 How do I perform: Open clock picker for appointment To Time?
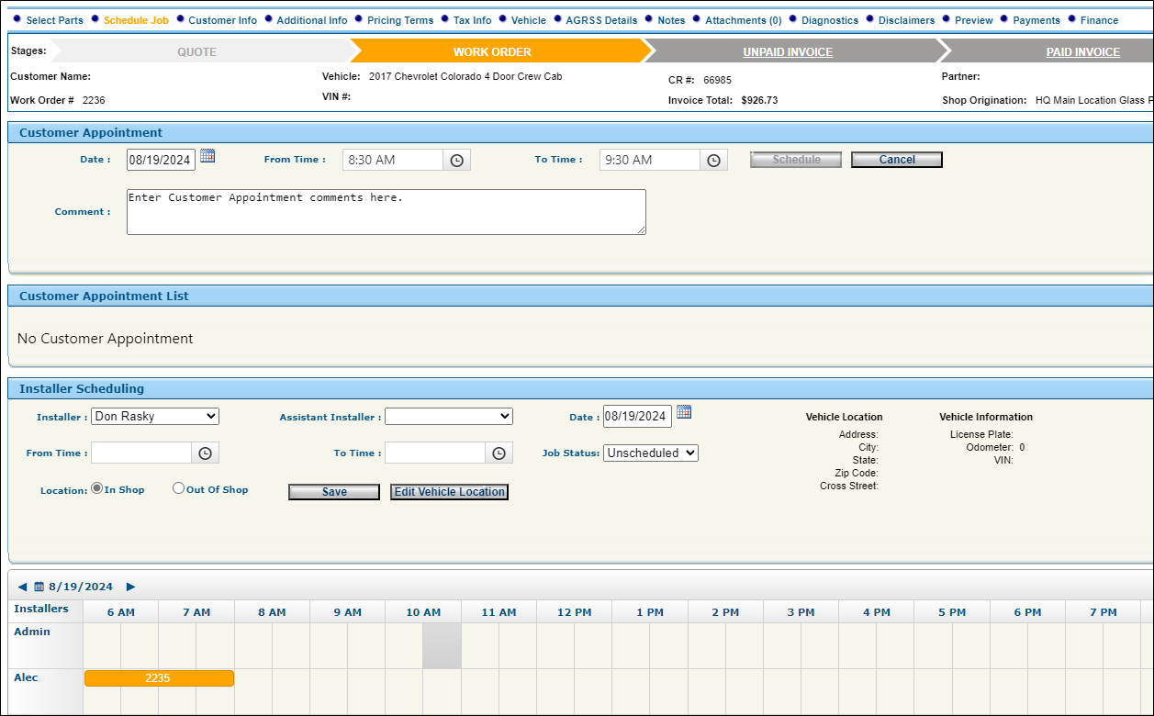click(713, 160)
